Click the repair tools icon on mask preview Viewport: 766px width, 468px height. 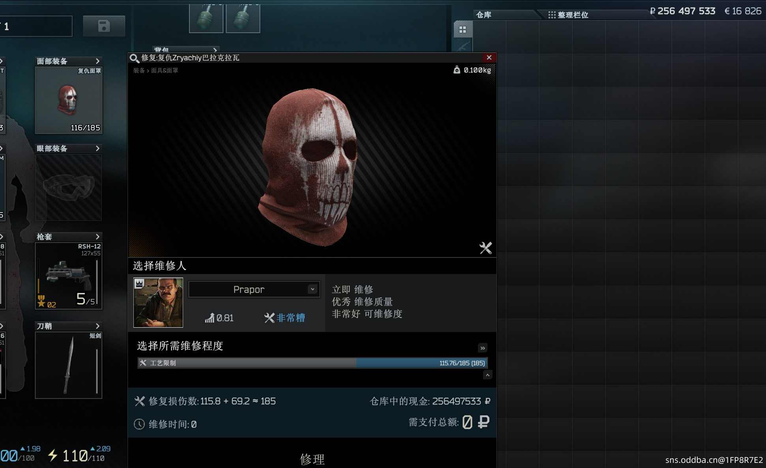click(485, 248)
